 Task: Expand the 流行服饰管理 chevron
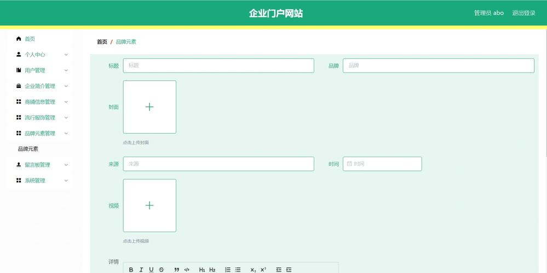tap(66, 117)
